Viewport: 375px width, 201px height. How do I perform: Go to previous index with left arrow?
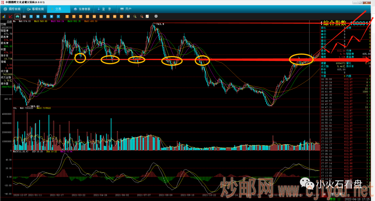321,23
